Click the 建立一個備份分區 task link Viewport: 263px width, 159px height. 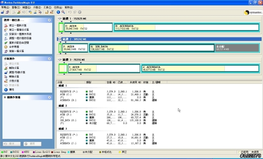pos(19,30)
